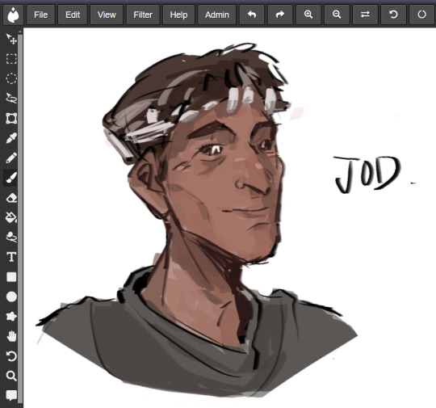Select the Transform tool

tap(11, 118)
